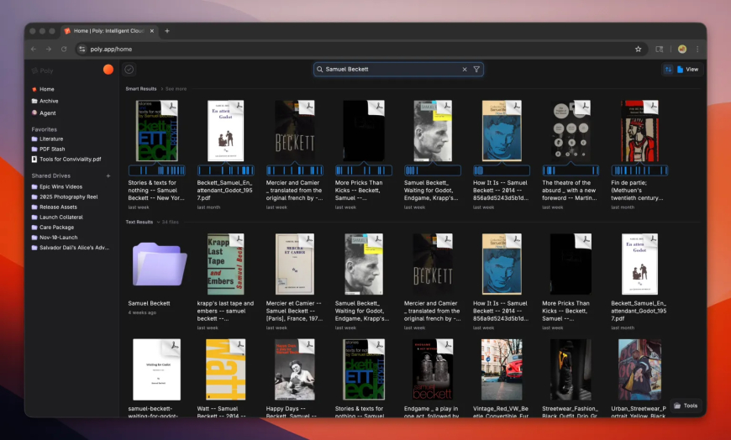
Task: Open the PDF Stash favorite folder
Action: pyautogui.click(x=54, y=149)
